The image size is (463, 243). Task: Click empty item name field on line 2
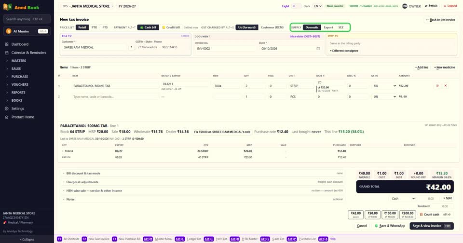[x=115, y=96]
